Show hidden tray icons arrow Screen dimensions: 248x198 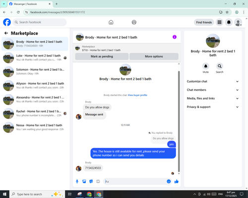click(x=194, y=194)
